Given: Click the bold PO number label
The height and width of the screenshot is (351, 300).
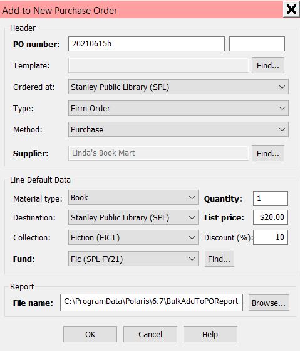Looking at the screenshot, I should coord(36,44).
